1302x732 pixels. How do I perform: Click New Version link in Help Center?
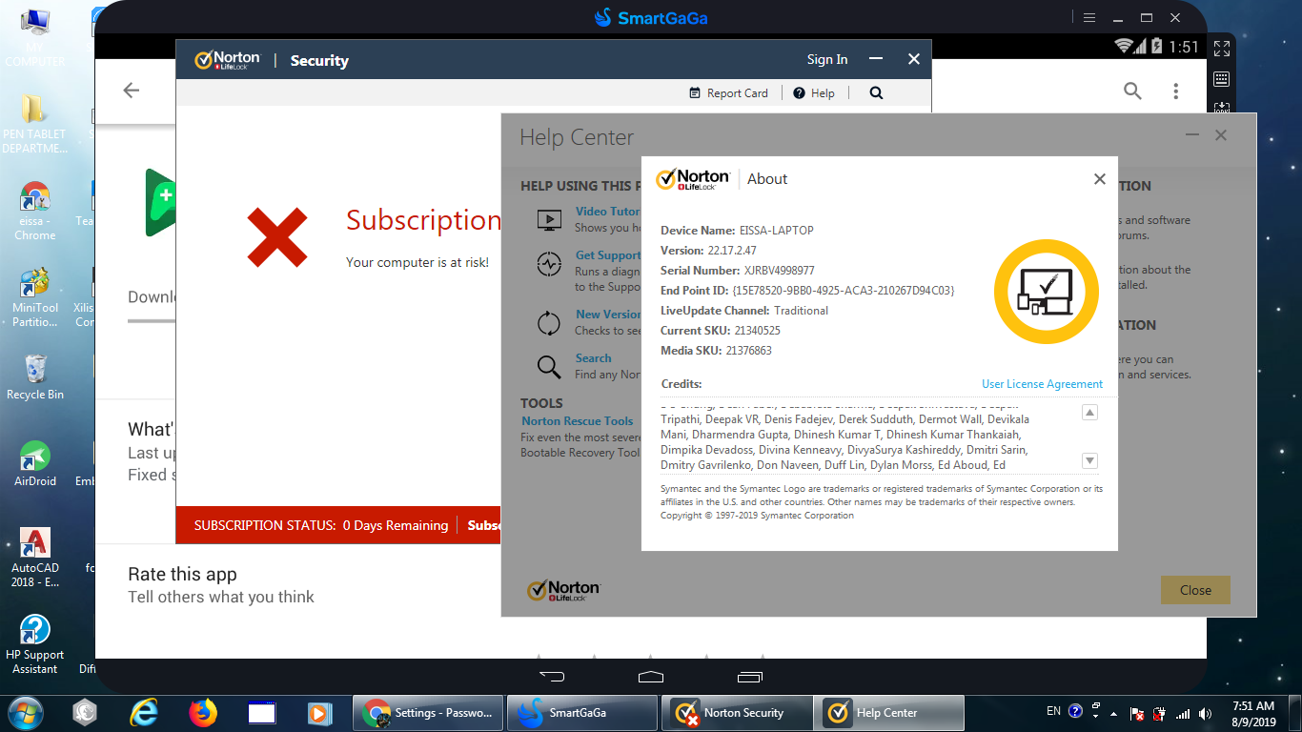pyautogui.click(x=608, y=315)
